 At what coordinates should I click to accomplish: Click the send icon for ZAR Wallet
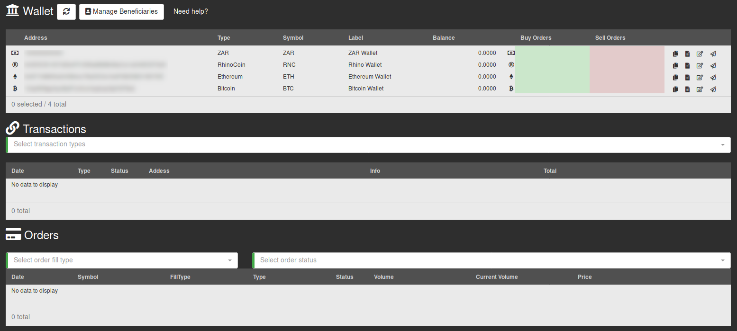713,54
